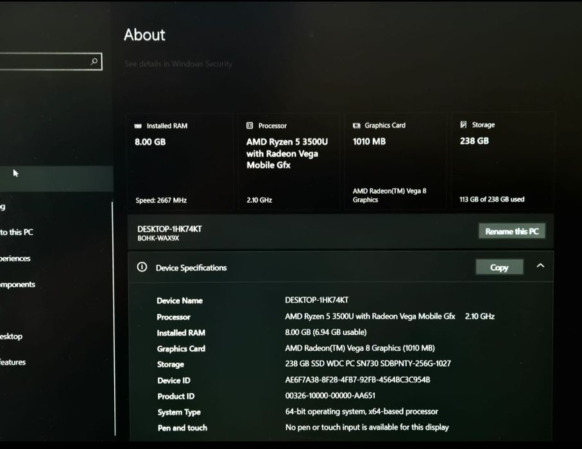The height and width of the screenshot is (449, 582).
Task: Rename this PC button
Action: pos(512,231)
